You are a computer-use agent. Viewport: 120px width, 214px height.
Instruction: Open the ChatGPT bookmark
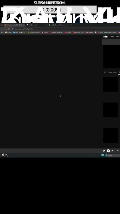9,32
